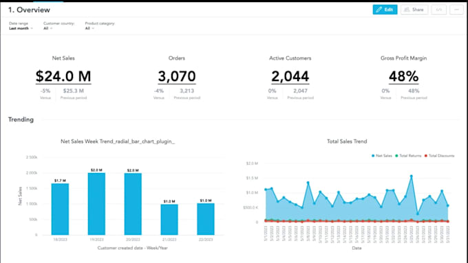Click the '-4%' Orders change value
The height and width of the screenshot is (263, 468).
coord(159,91)
